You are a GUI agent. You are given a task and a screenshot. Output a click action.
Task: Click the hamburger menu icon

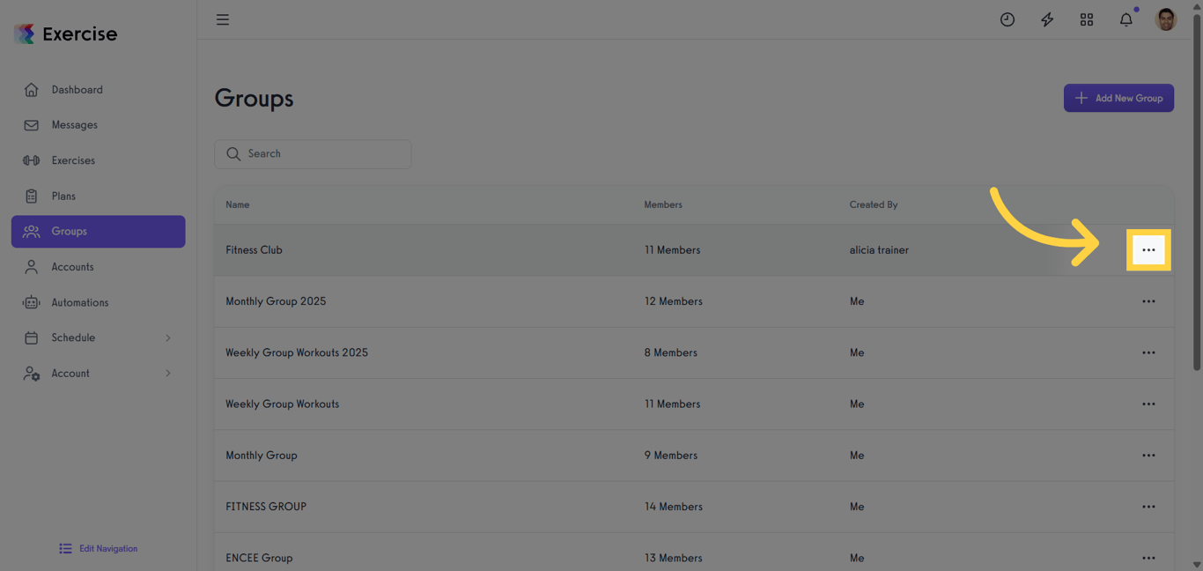click(x=223, y=19)
